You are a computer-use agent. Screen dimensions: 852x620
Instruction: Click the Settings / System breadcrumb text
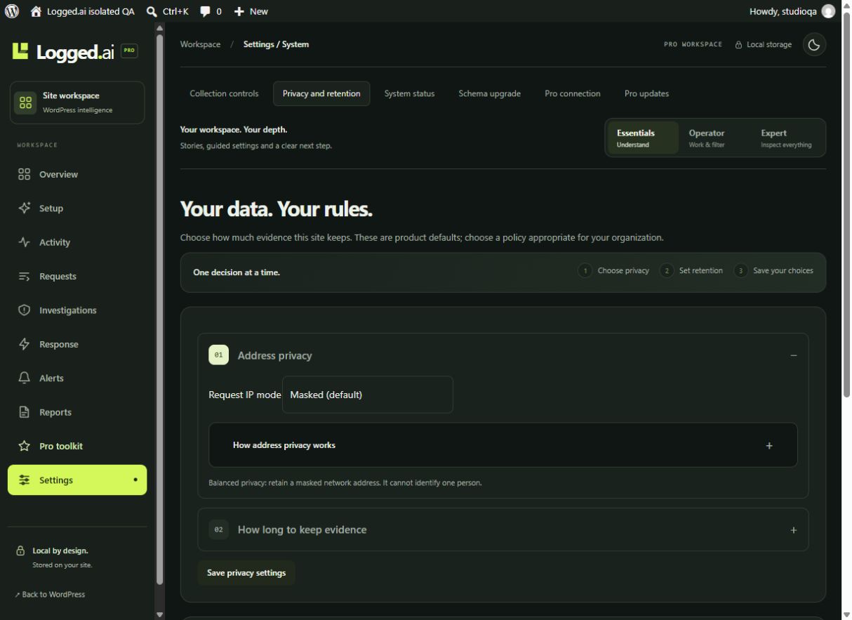tap(276, 44)
